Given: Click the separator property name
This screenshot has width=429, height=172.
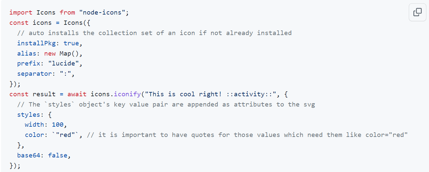Looking at the screenshot, I should tap(34, 74).
